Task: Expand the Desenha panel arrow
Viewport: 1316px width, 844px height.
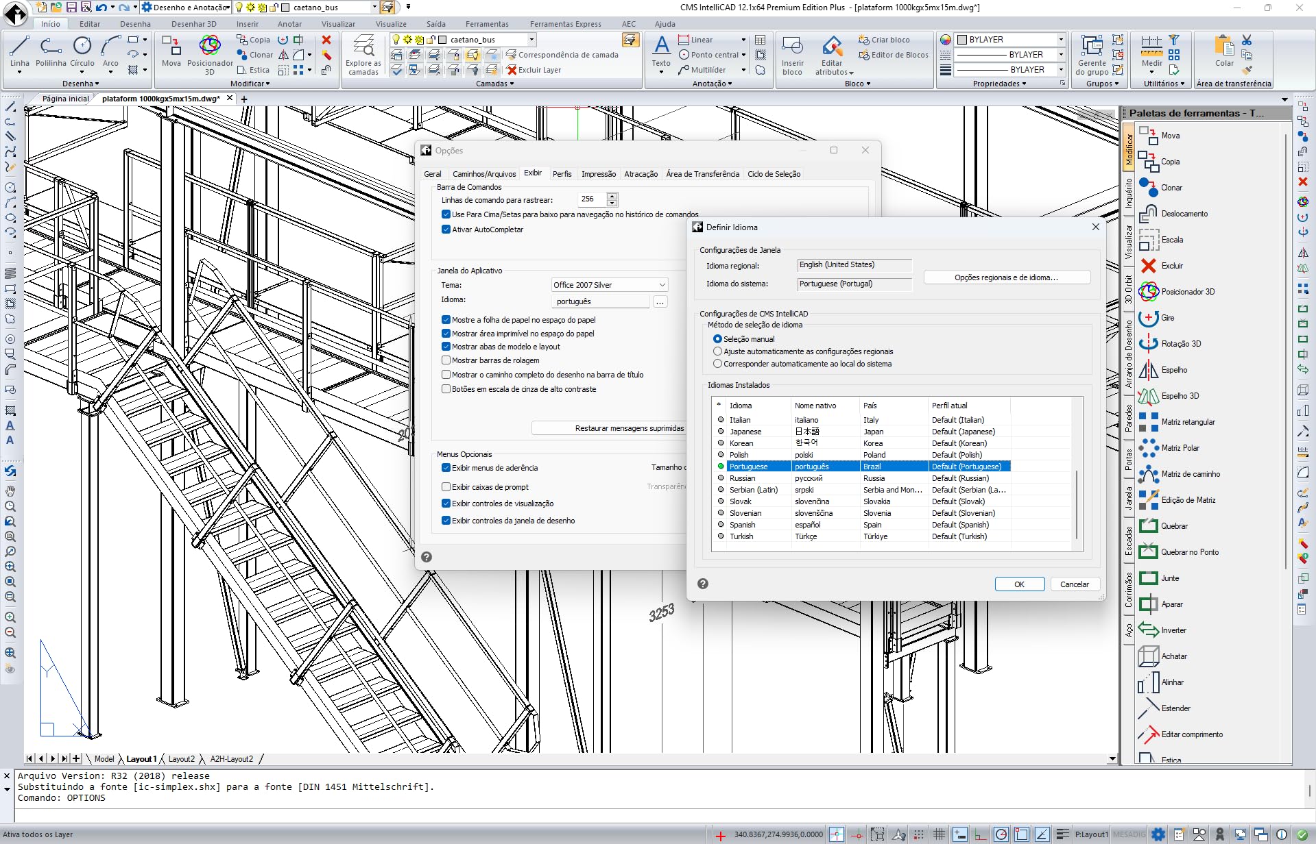Action: click(81, 84)
